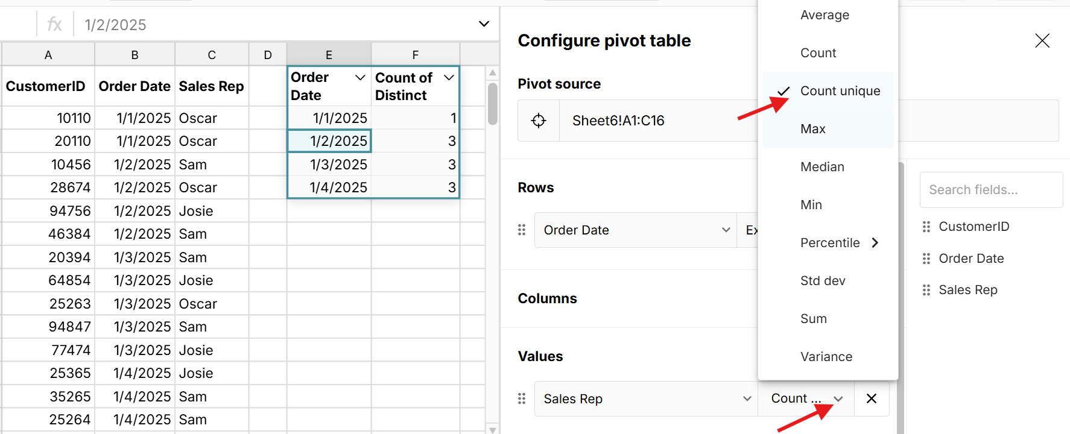Click grip icon next to CustomerID field
1070x434 pixels.
[x=926, y=227]
